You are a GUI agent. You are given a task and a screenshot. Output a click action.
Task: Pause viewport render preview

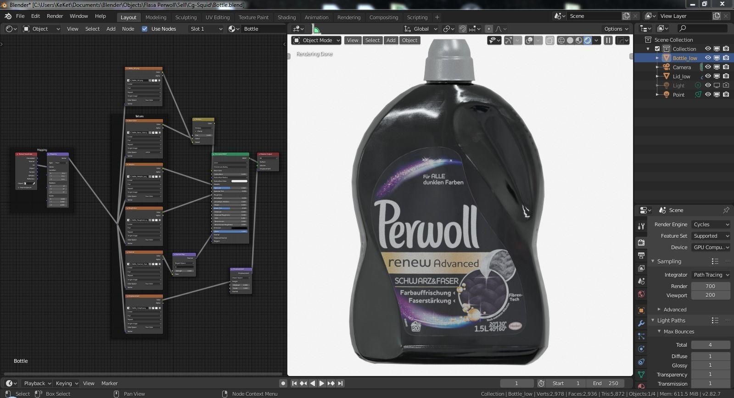pyautogui.click(x=608, y=40)
